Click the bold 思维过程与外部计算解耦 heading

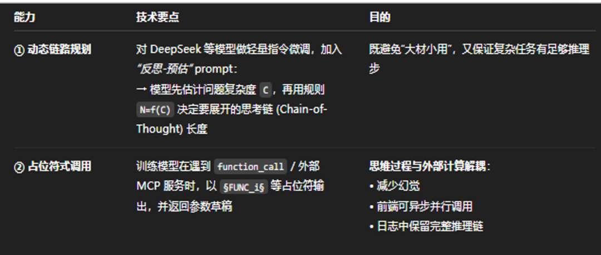tap(428, 166)
